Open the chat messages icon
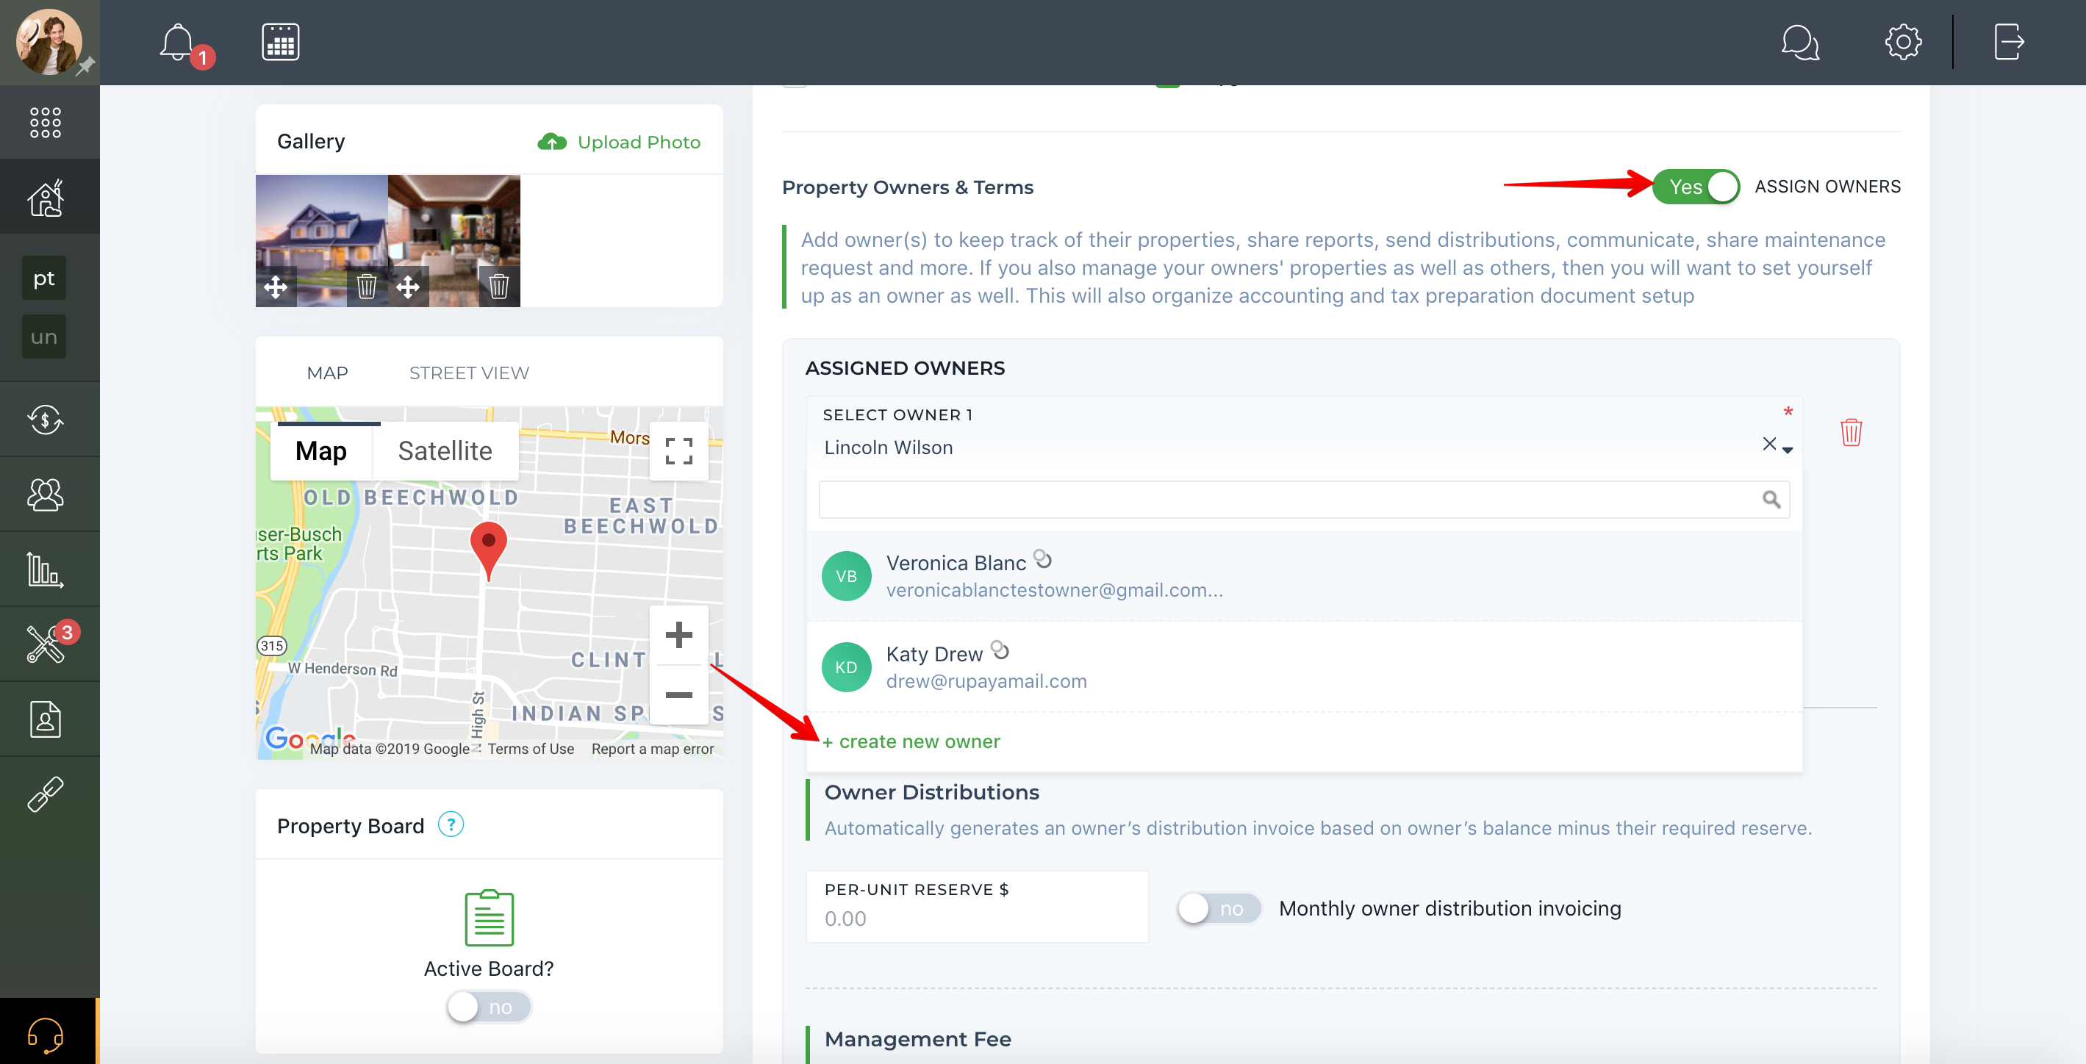The height and width of the screenshot is (1064, 2086). pos(1799,42)
